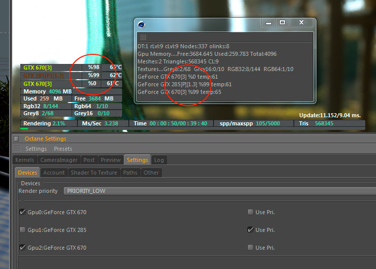
Task: Click the Cinema 4D icon in popup title bar
Action: [141, 25]
